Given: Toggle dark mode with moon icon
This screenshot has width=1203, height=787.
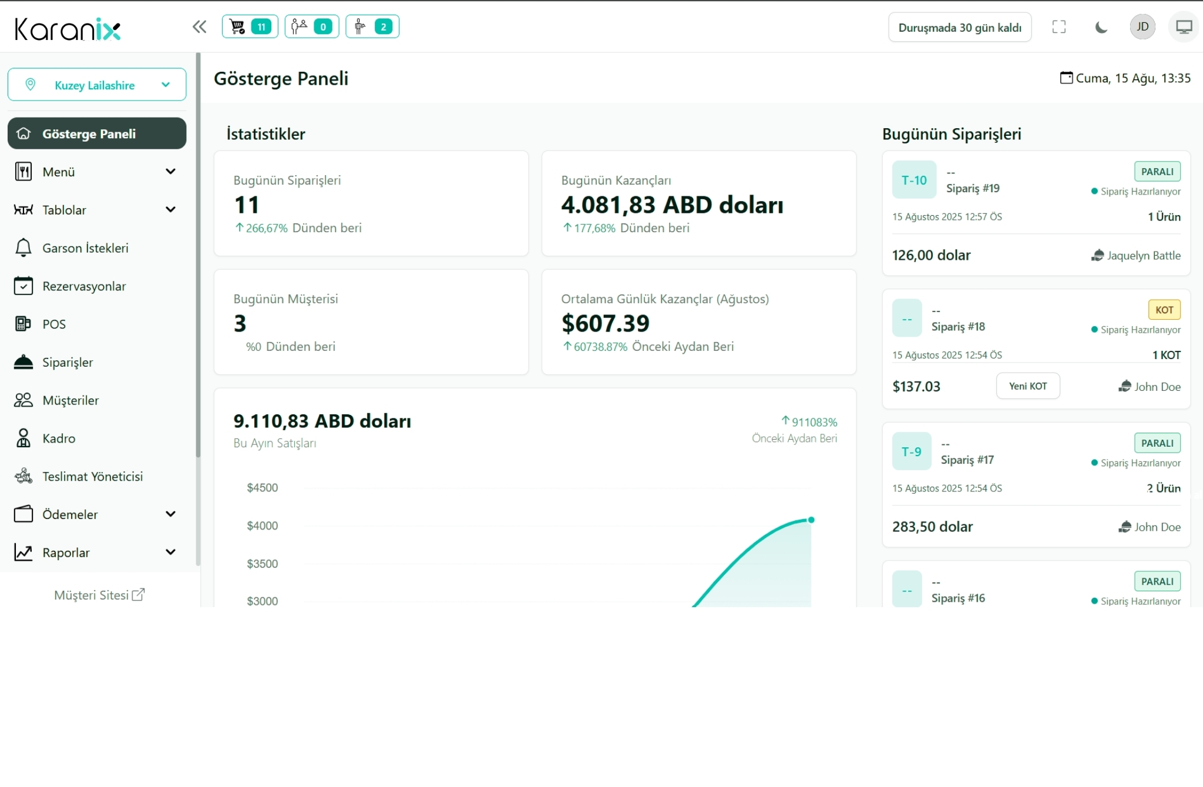Looking at the screenshot, I should point(1101,27).
